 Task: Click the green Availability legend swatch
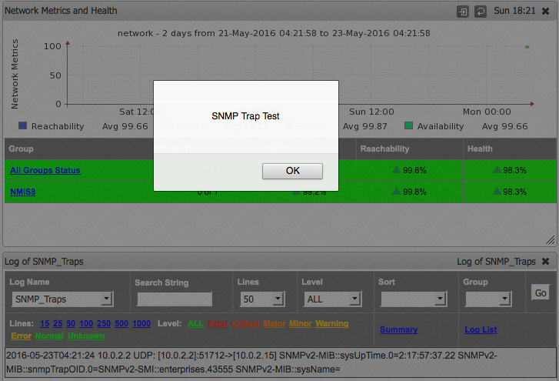click(x=409, y=126)
